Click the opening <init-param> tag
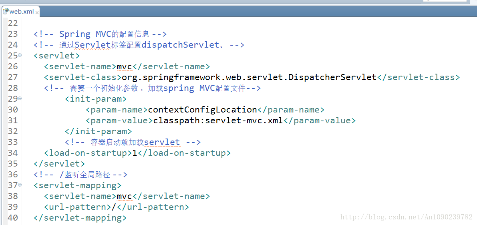Screen dimensions: 477x225 [96, 99]
